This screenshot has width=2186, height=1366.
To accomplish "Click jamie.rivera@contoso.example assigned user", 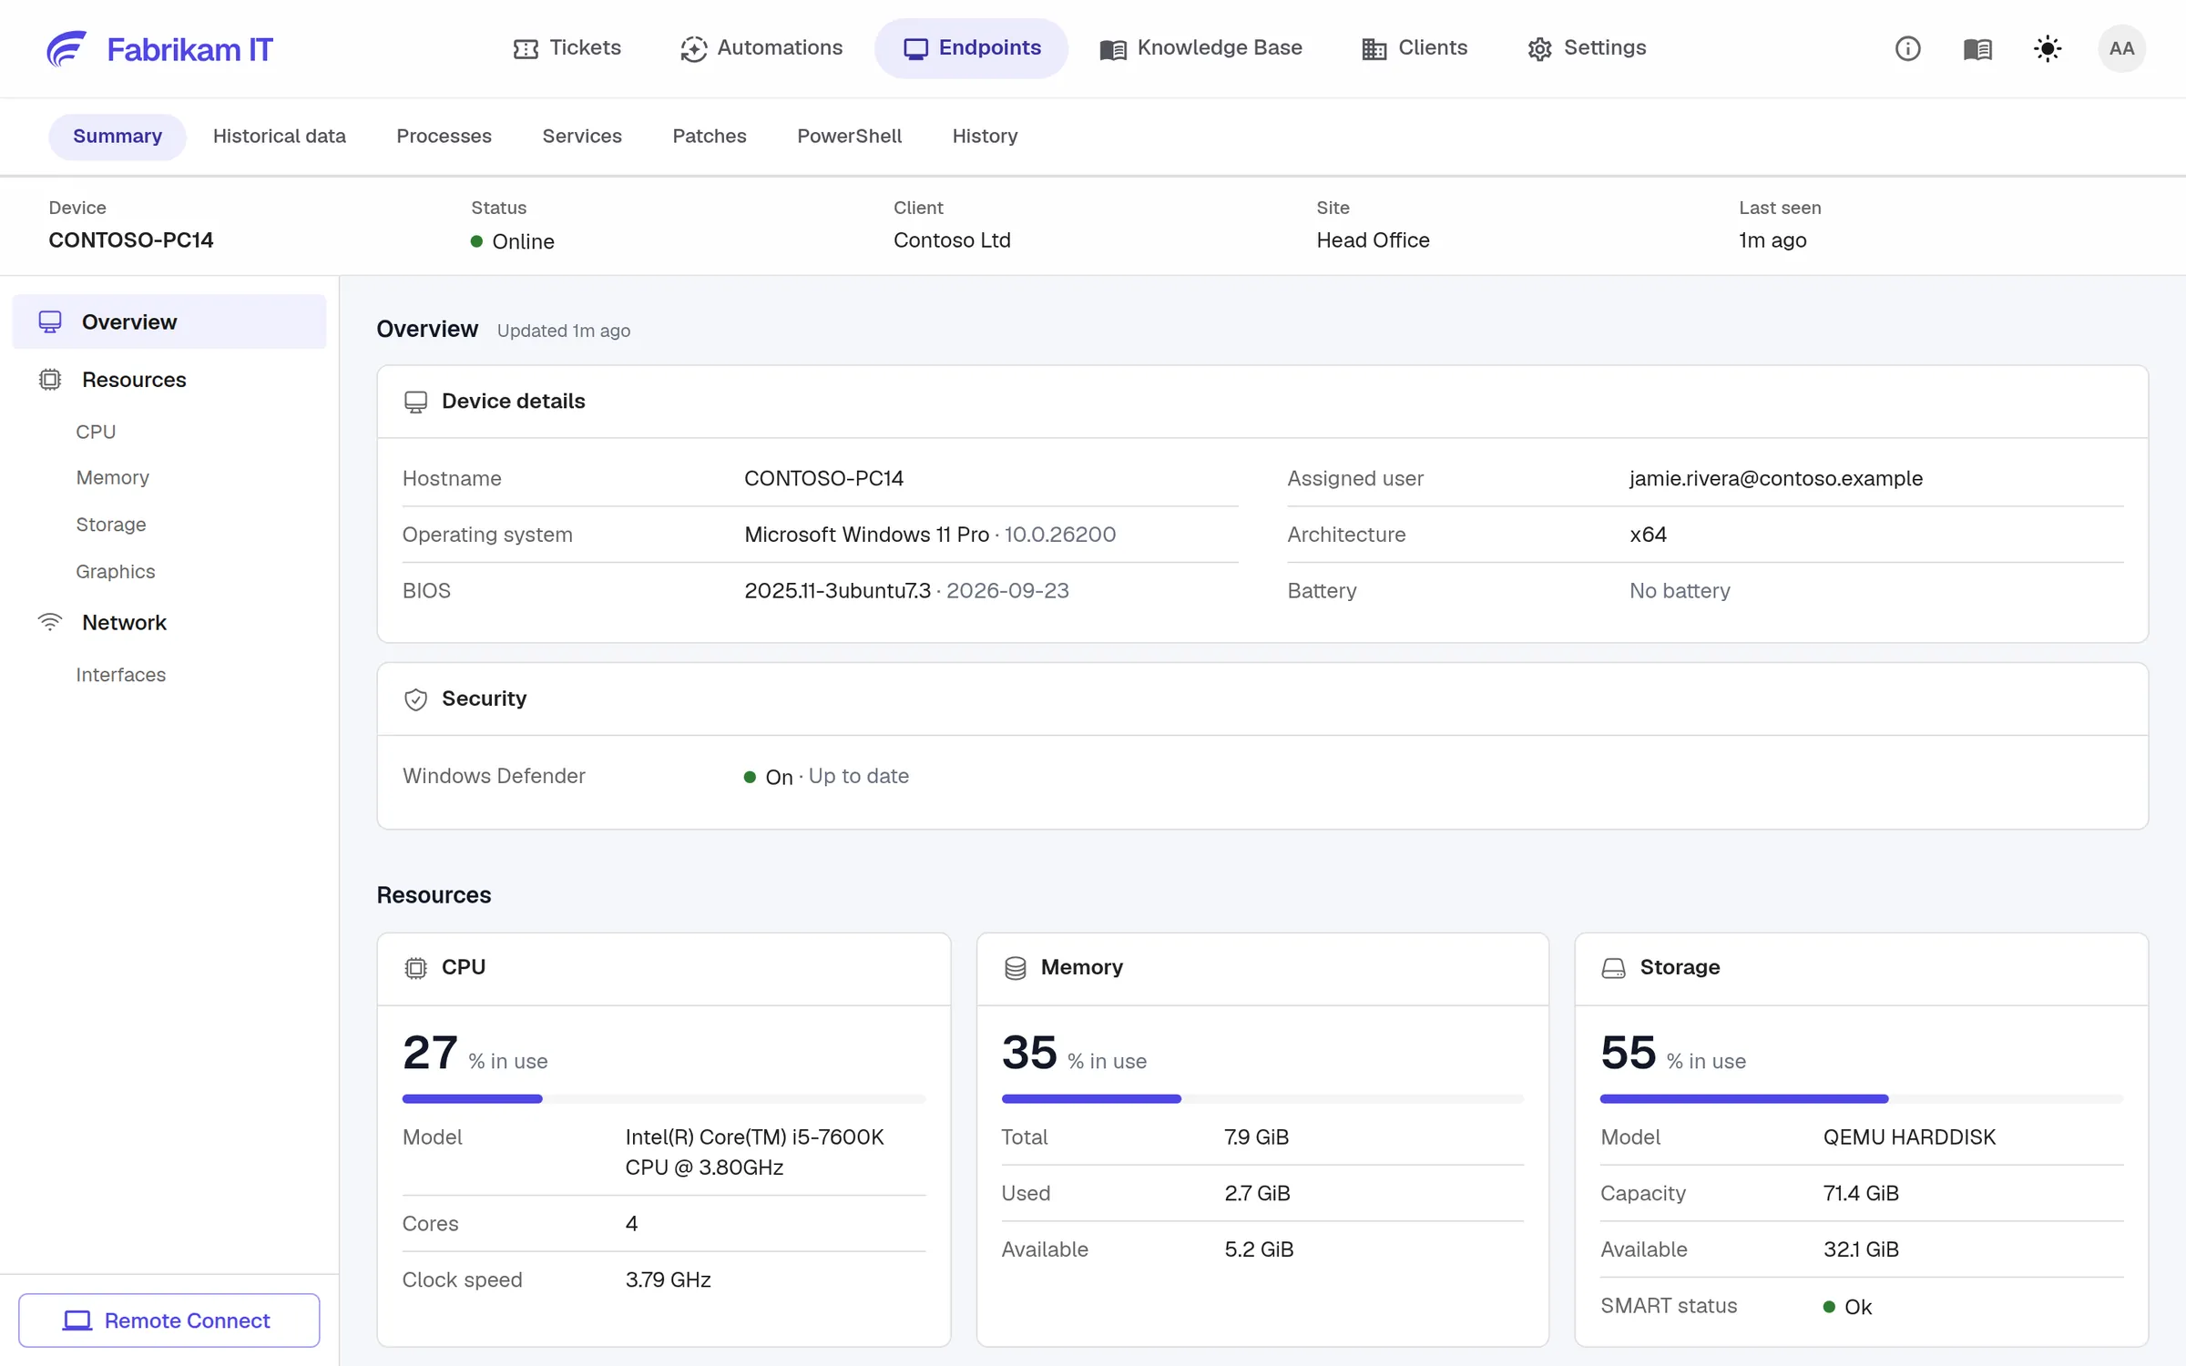I will [1776, 479].
